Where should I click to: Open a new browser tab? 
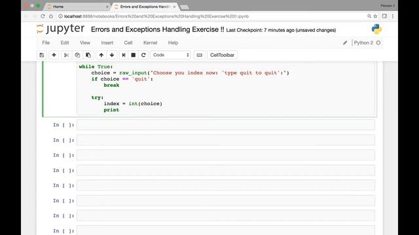click(184, 7)
